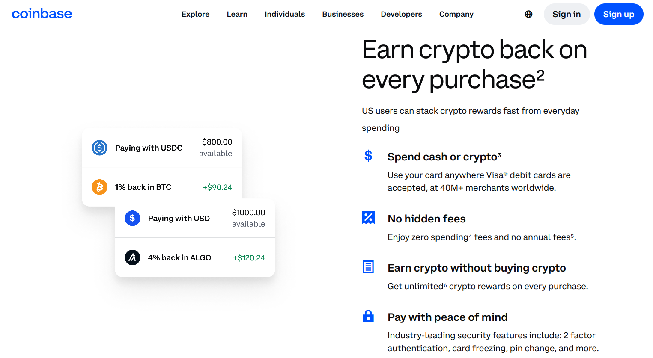
Task: Click the orange Bitcoin icon
Action: click(99, 187)
